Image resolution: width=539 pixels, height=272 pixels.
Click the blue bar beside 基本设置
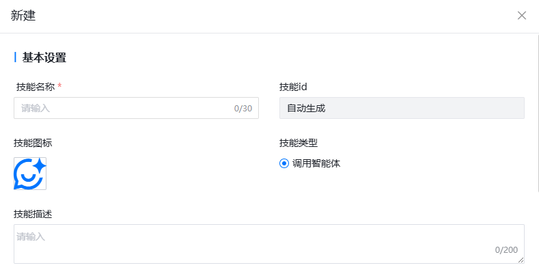[x=15, y=57]
